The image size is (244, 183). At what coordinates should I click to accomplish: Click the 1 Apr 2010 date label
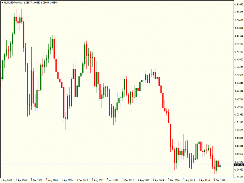tap(67, 180)
